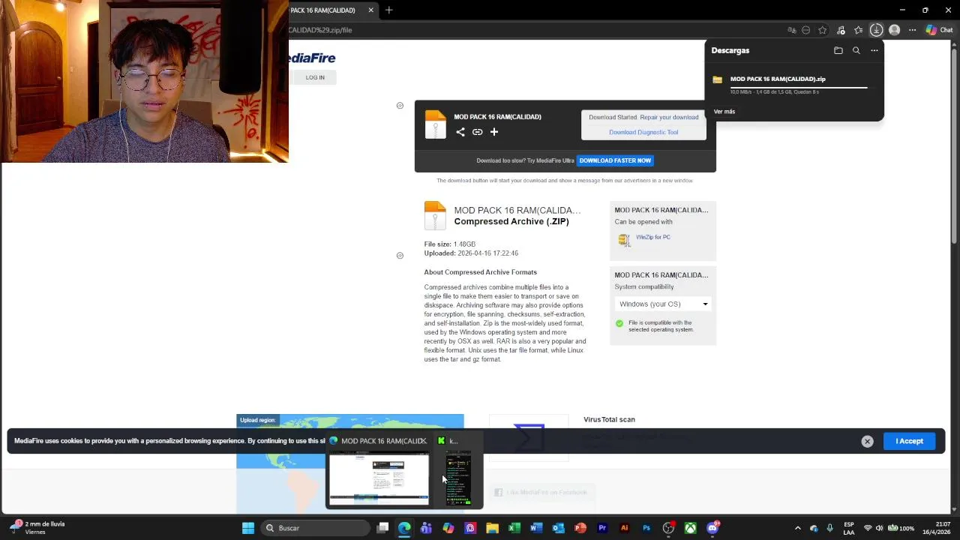This screenshot has width=960, height=540.
Task: Open Xbox app from taskbar
Action: (x=690, y=528)
